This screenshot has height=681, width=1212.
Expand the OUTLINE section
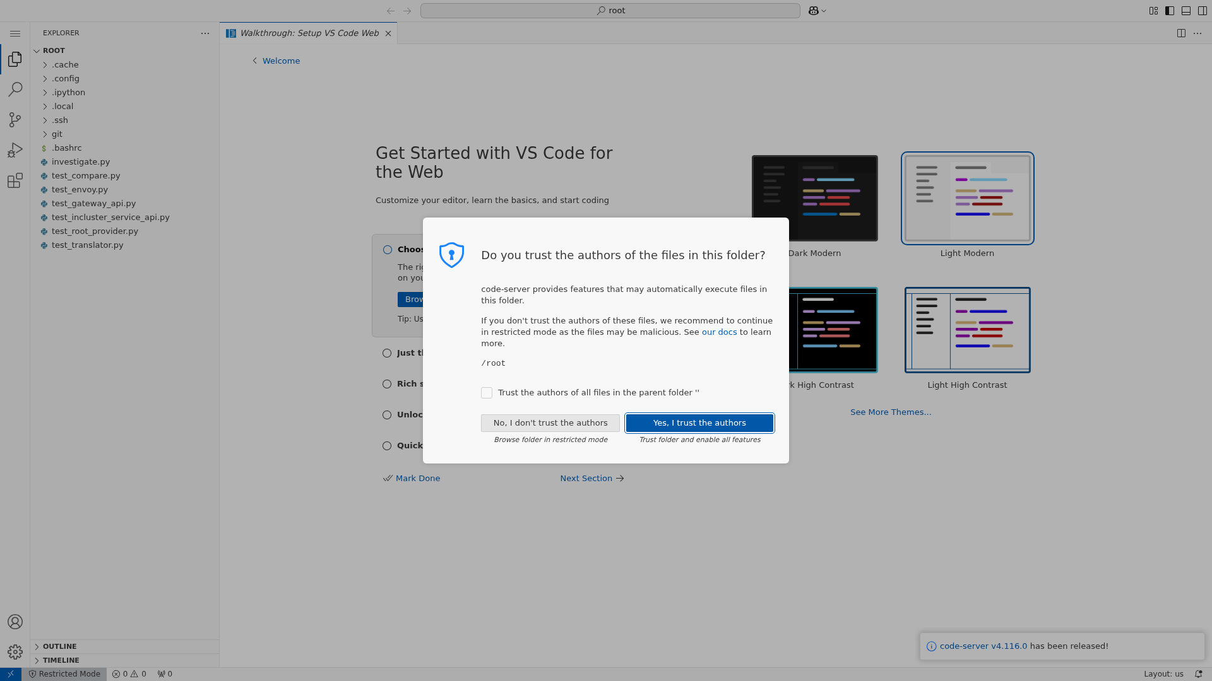[60, 646]
